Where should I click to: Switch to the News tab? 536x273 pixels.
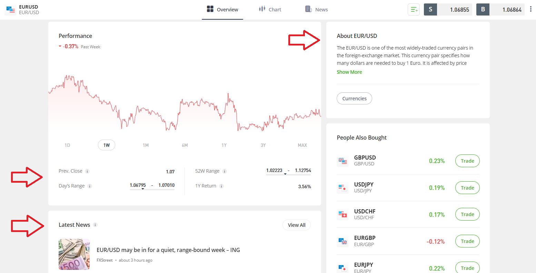[316, 10]
